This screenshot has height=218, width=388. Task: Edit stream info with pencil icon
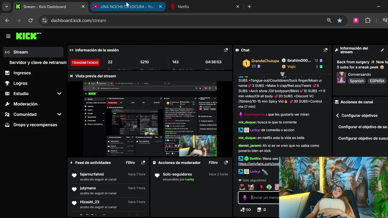pyautogui.click(x=382, y=50)
